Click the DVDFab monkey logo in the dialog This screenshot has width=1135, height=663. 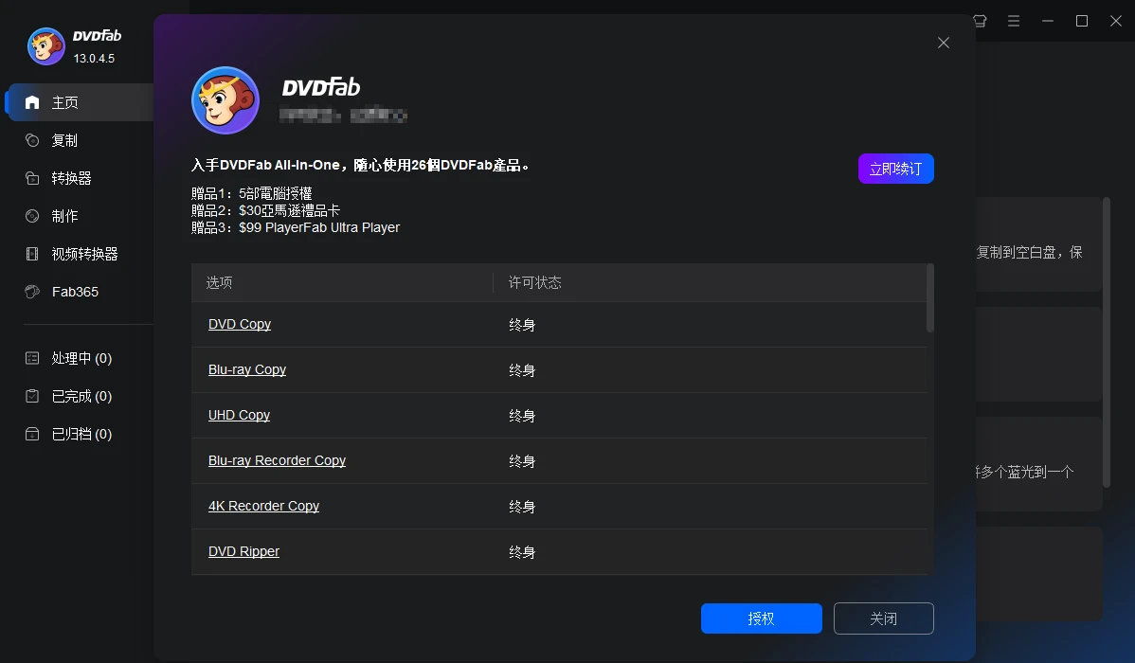pyautogui.click(x=225, y=99)
